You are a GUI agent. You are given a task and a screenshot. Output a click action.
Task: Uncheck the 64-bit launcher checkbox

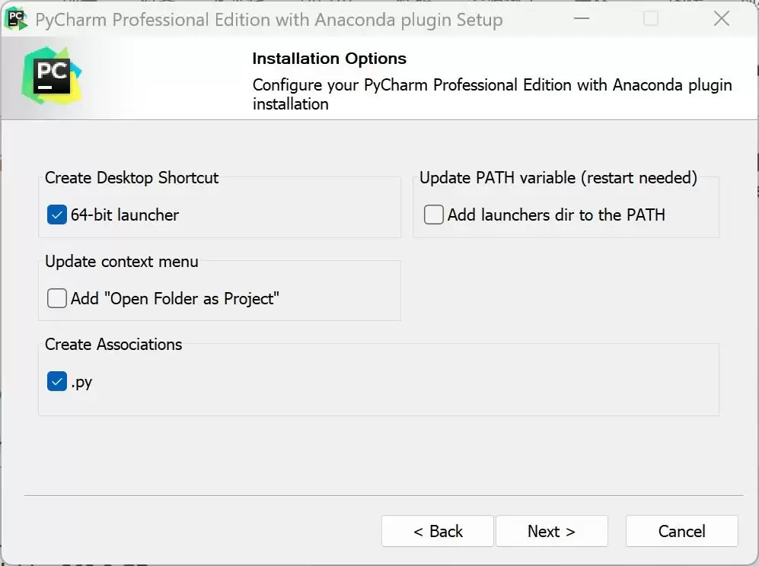click(x=56, y=215)
